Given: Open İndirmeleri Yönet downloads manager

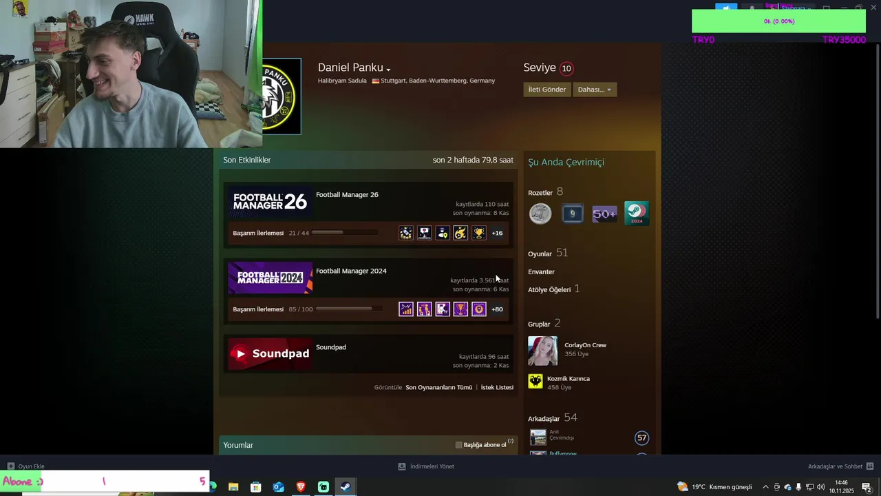Looking at the screenshot, I should pos(426,466).
